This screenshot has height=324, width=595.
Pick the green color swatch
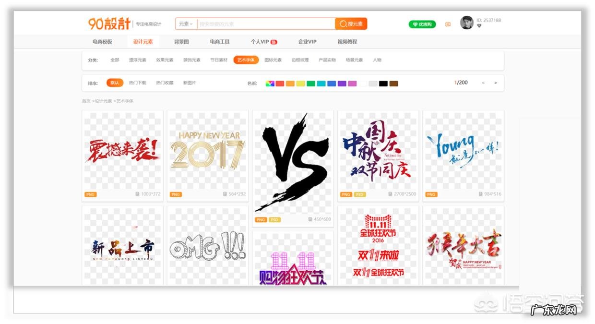coord(311,84)
